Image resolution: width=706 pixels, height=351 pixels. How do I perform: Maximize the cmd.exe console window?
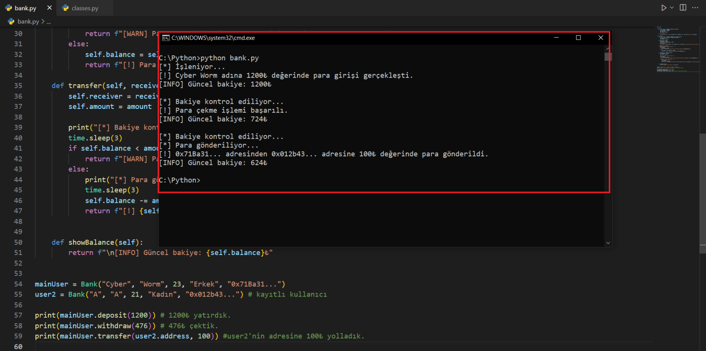[578, 38]
